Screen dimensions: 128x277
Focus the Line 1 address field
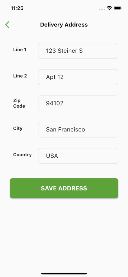78,51
